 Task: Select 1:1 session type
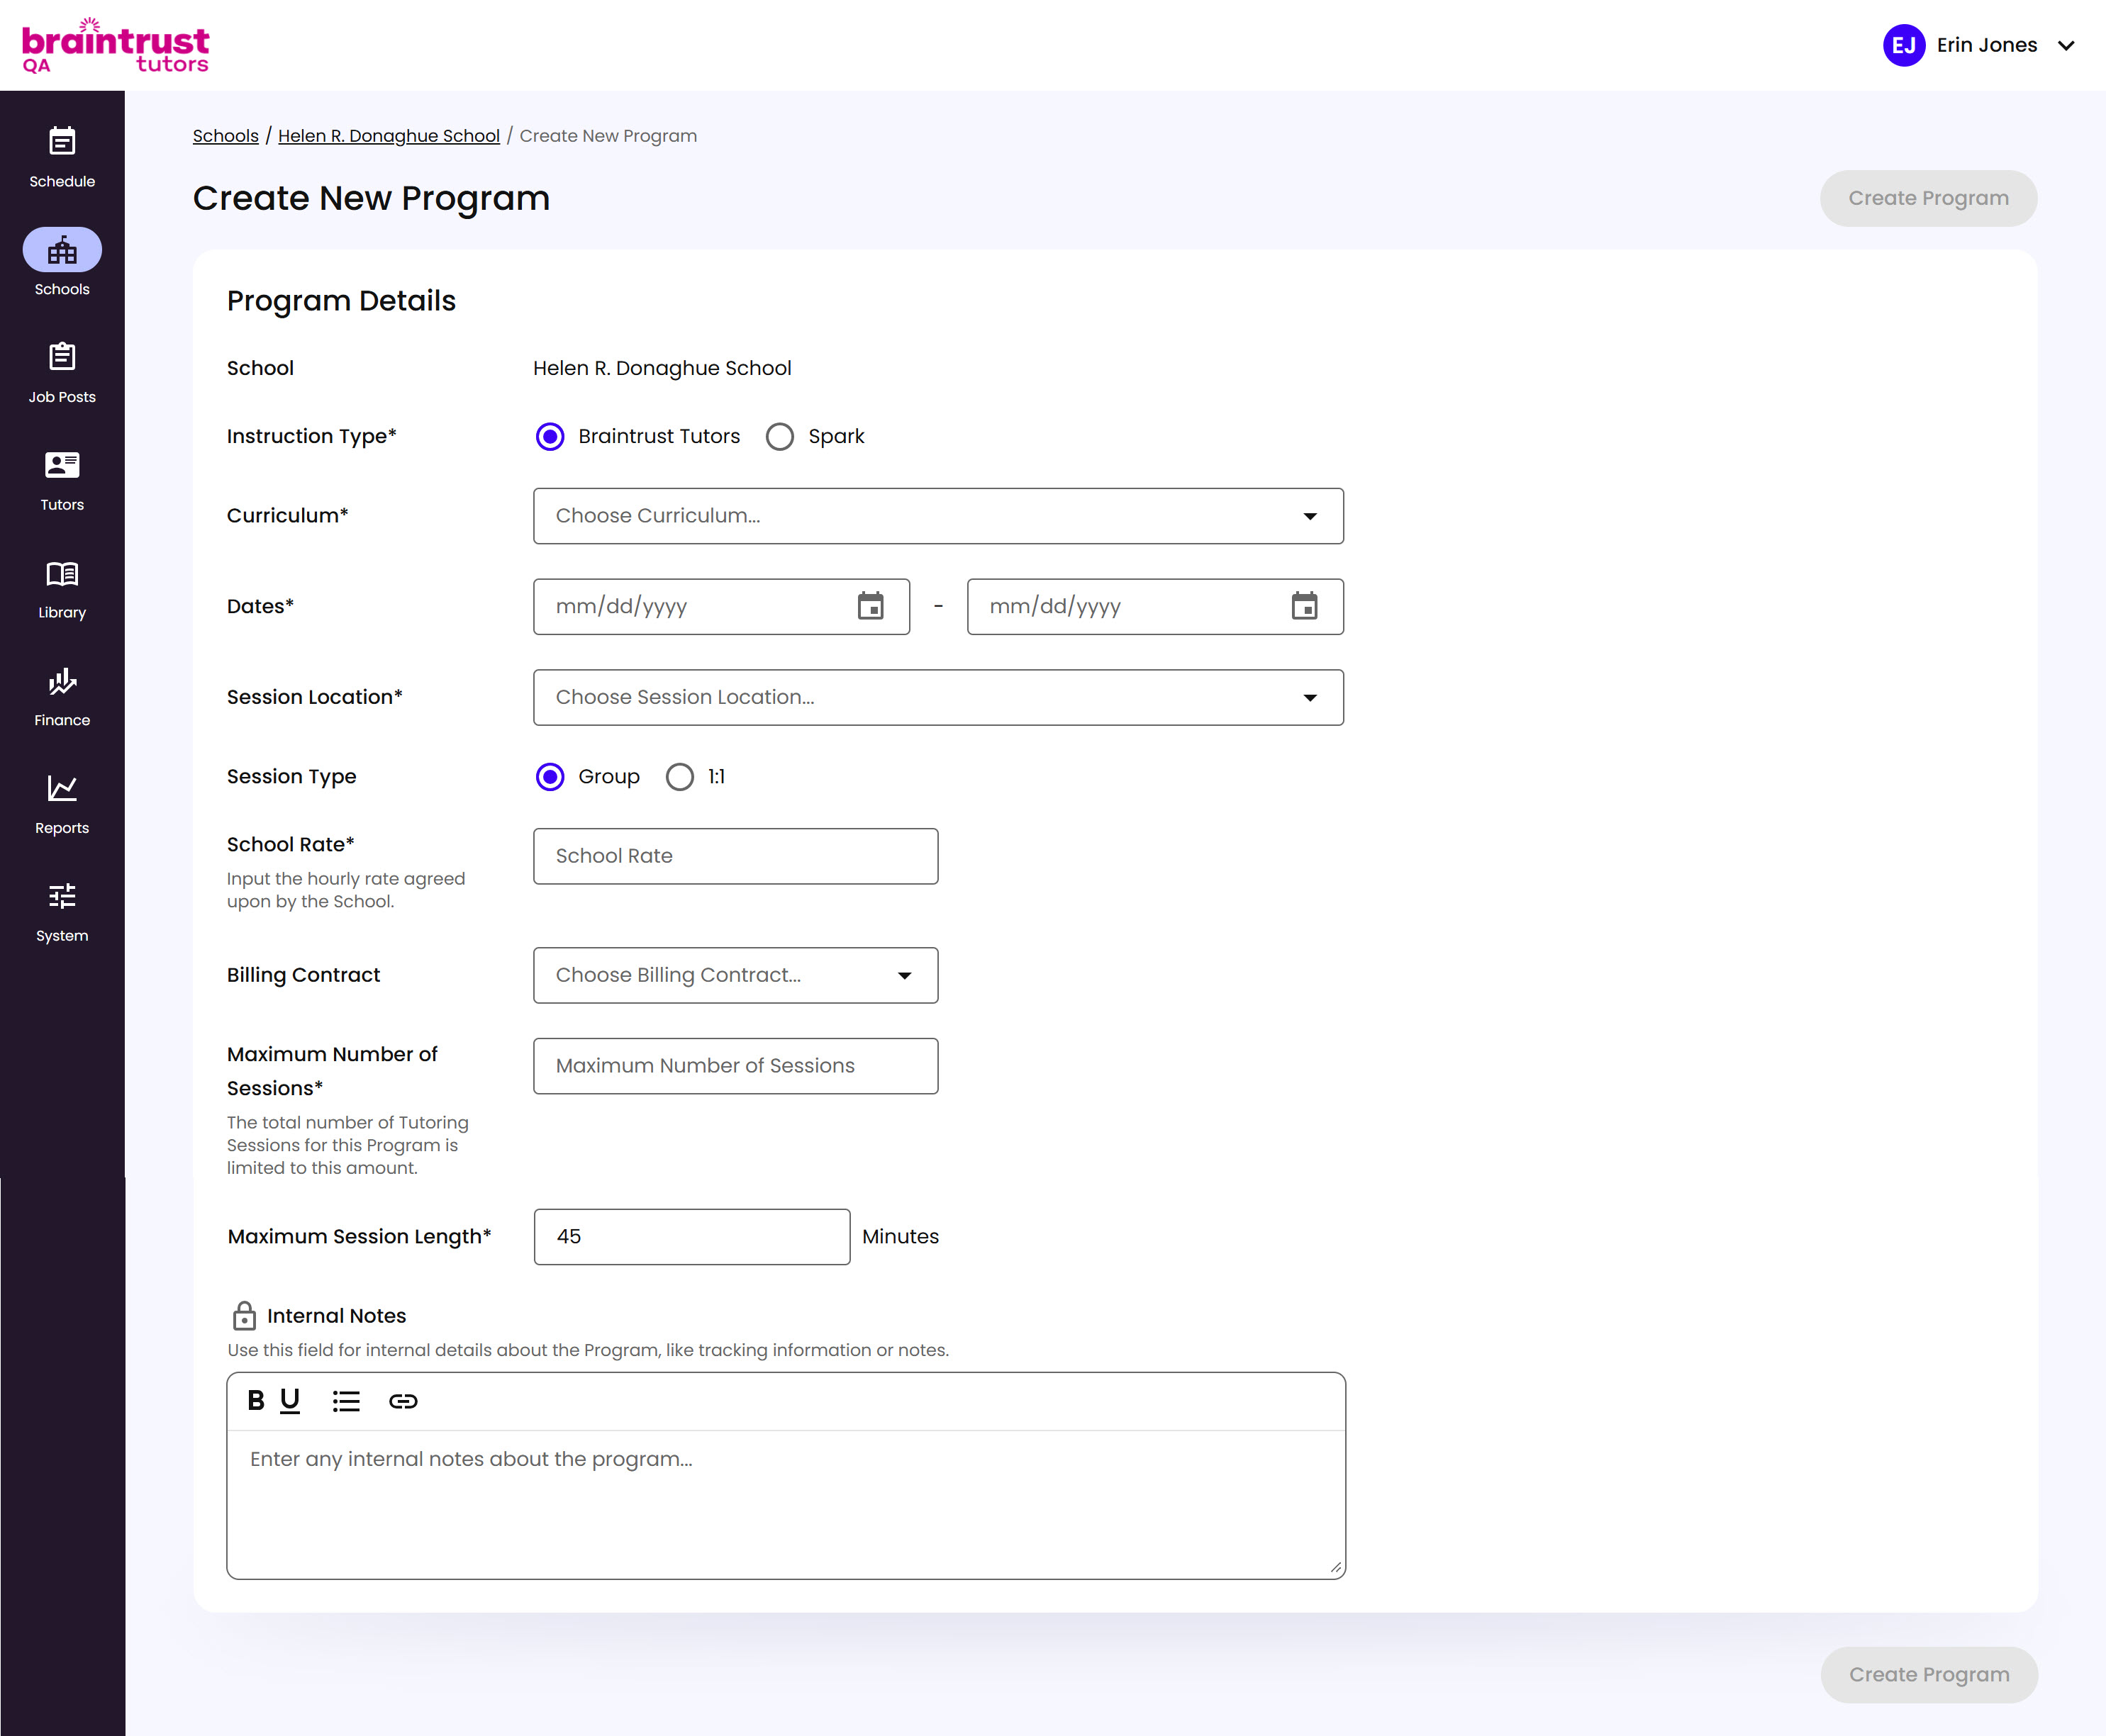pos(680,777)
